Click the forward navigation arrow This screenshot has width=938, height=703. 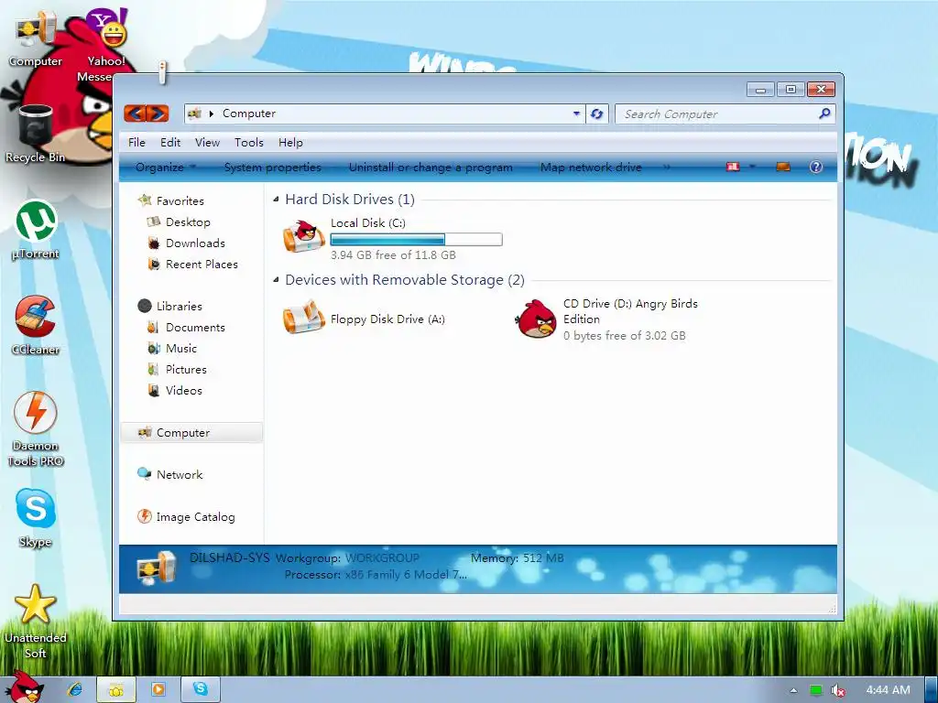[x=158, y=113]
